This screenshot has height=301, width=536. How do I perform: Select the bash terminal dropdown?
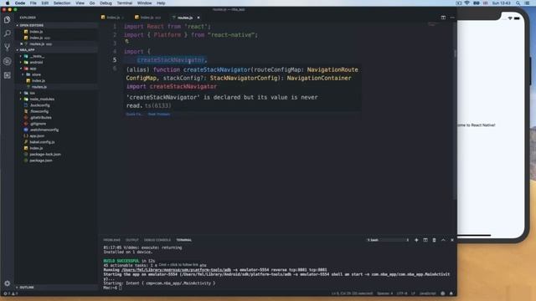point(388,240)
